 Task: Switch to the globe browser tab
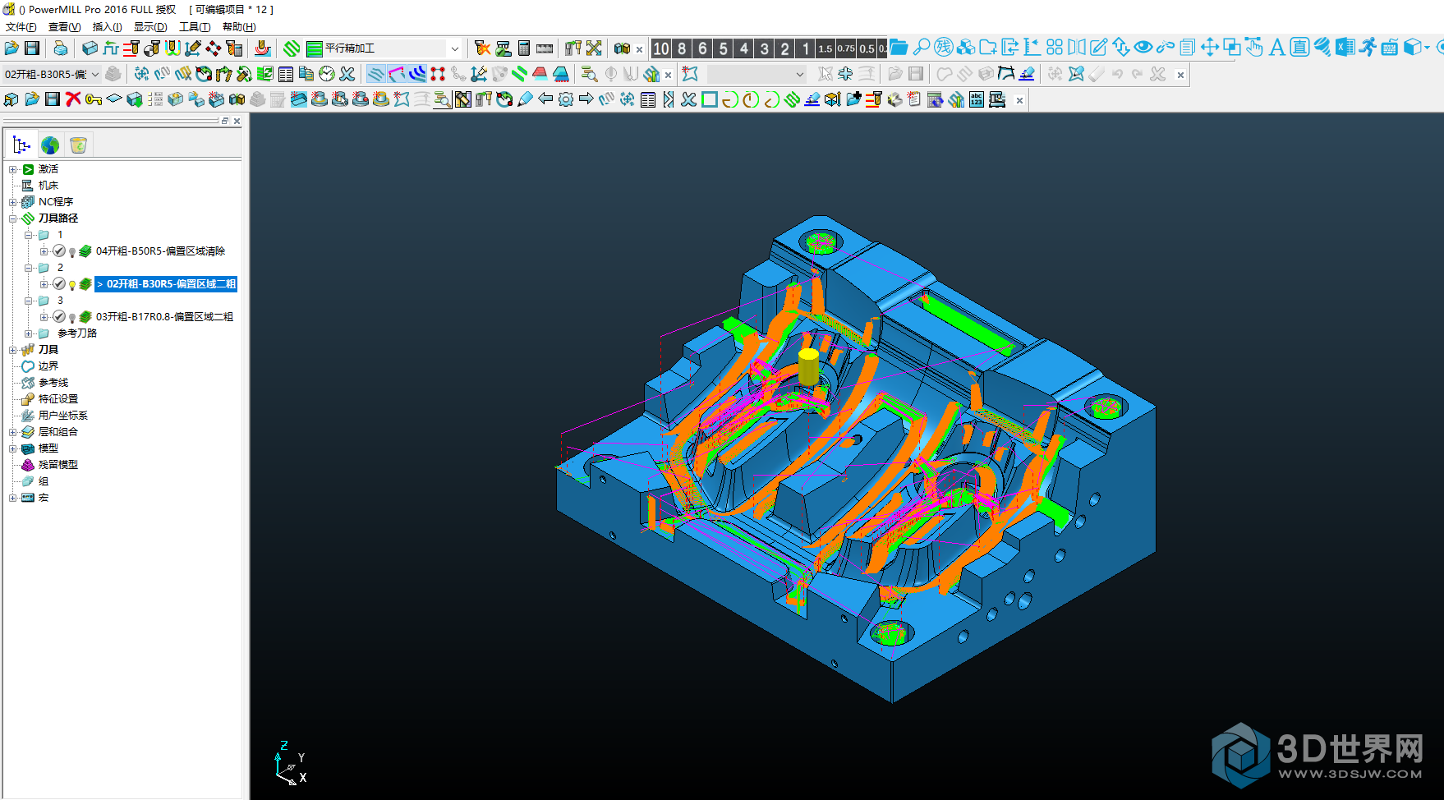pos(50,145)
